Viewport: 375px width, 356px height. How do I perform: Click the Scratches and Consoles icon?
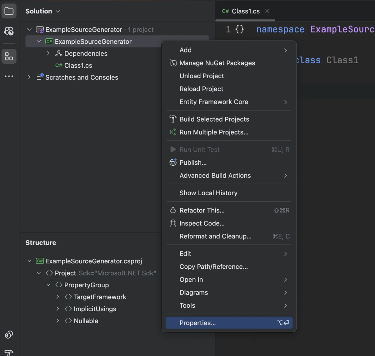[x=40, y=77]
